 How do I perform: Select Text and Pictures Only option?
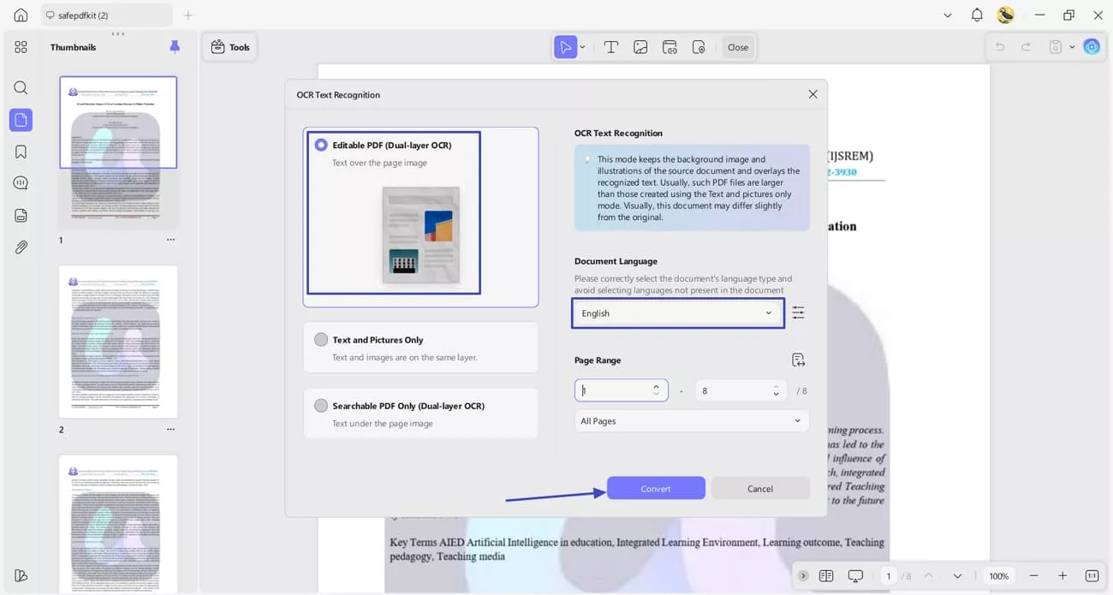(321, 340)
